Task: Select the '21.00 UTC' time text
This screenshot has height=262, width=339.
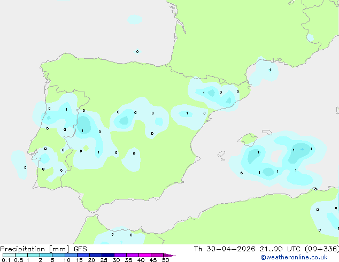Action: tap(280, 249)
